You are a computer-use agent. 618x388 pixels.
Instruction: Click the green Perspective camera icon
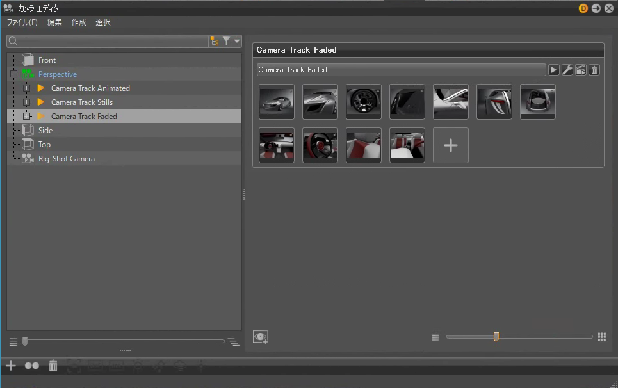(x=28, y=74)
